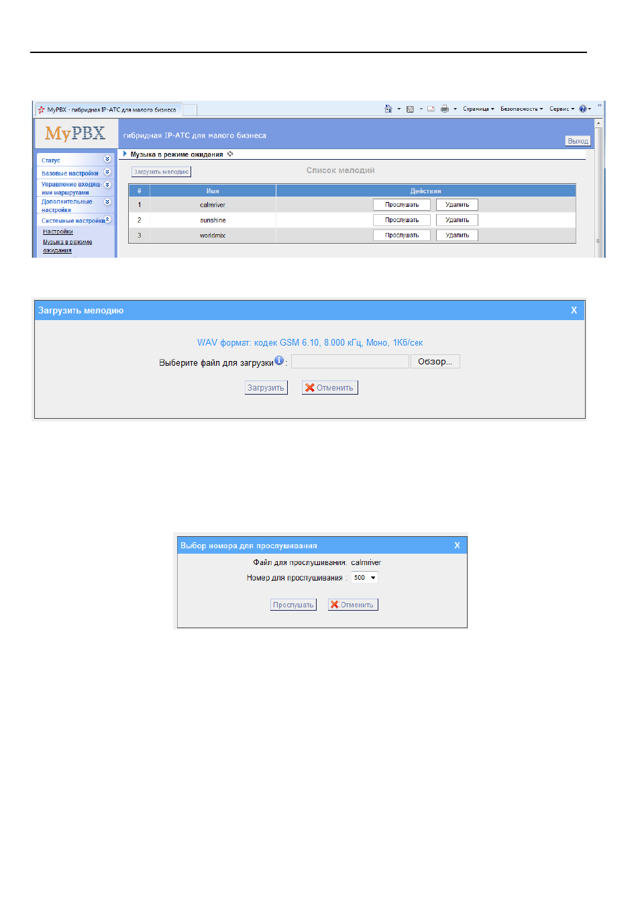640x906 pixels.
Task: Open Музыка в режиме ожидания sidebar link
Action: click(67, 246)
